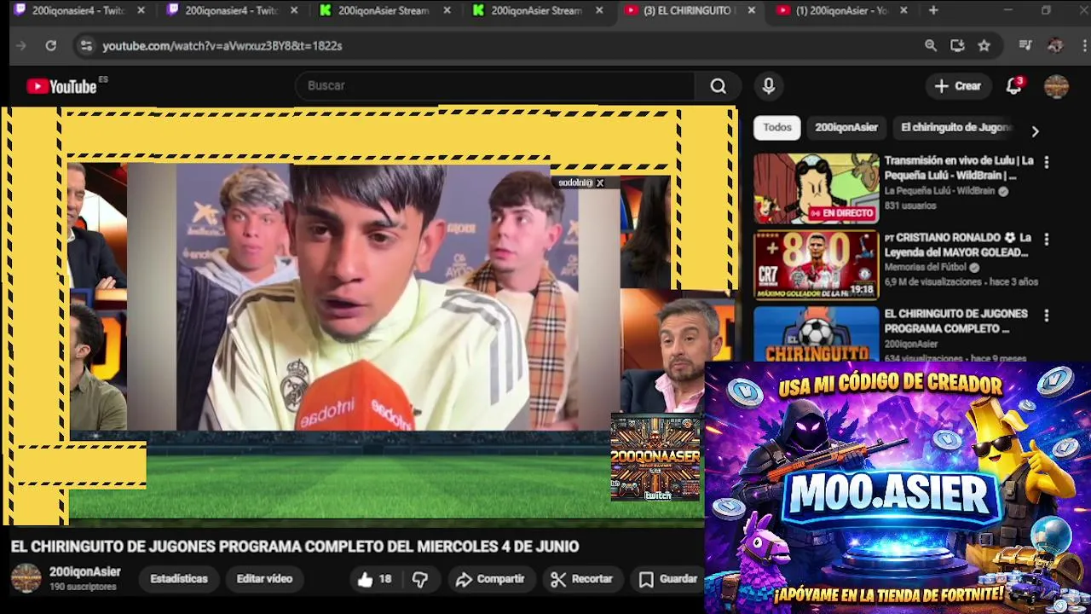Close the second 200iqonAsier Stream tab
Image resolution: width=1091 pixels, height=614 pixels.
click(x=599, y=10)
